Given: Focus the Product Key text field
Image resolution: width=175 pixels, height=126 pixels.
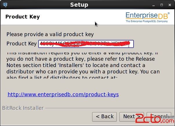Looking at the screenshot, I should coord(86,44).
